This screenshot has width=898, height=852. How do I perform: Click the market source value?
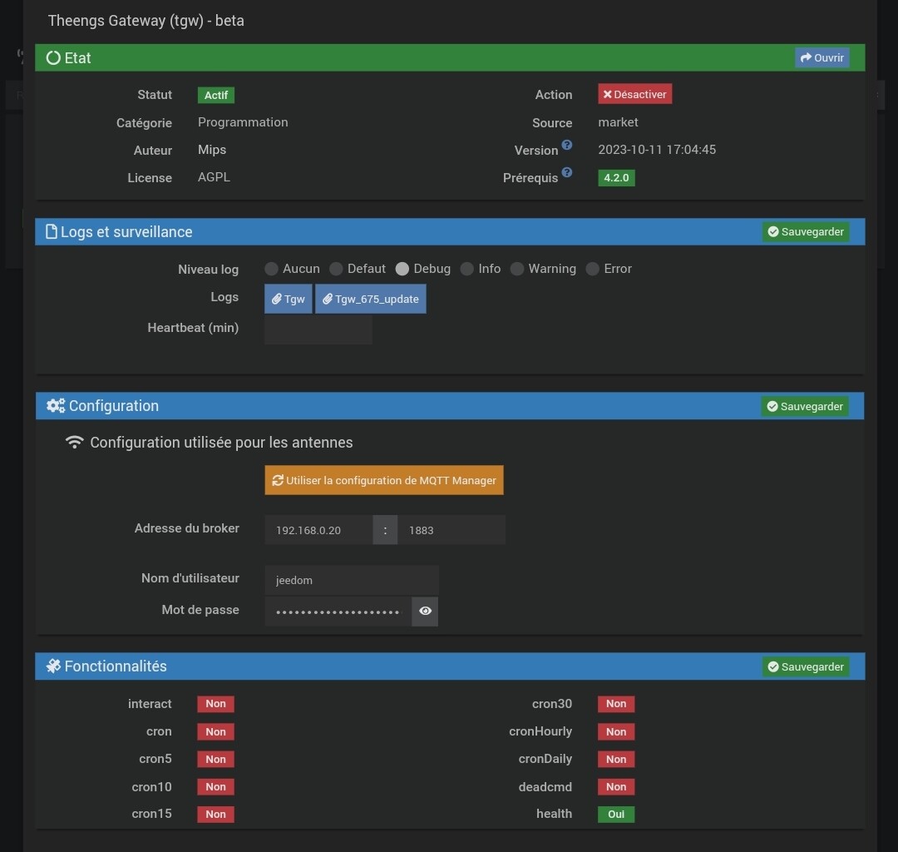click(618, 122)
